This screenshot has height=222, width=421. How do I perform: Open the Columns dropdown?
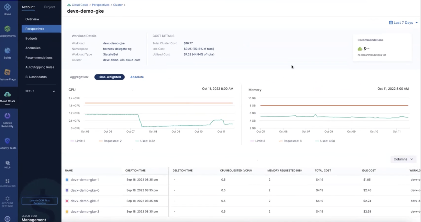pos(403,159)
